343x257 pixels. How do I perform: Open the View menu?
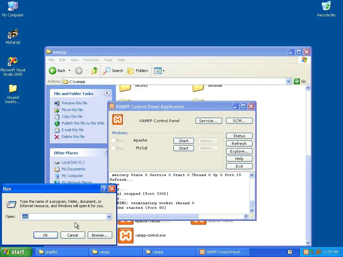(x=74, y=60)
